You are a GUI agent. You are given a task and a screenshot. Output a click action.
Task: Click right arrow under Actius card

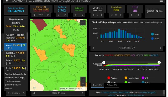[65, 15]
